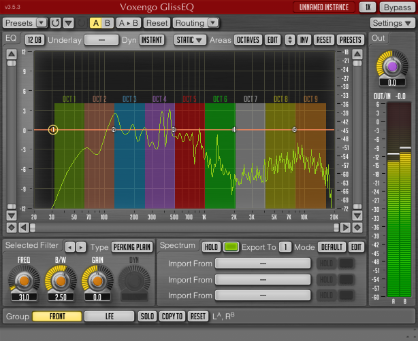Open the Routing dropdown arrow
Viewport: 418px width, 341px height.
tap(213, 23)
